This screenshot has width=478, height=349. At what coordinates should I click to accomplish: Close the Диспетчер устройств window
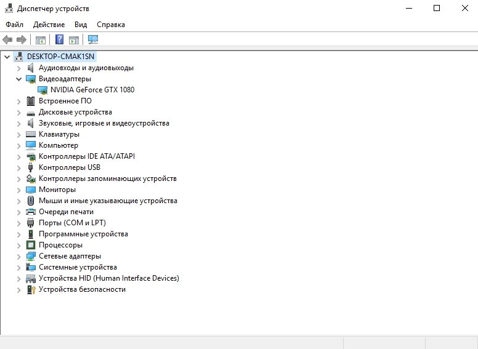(464, 8)
